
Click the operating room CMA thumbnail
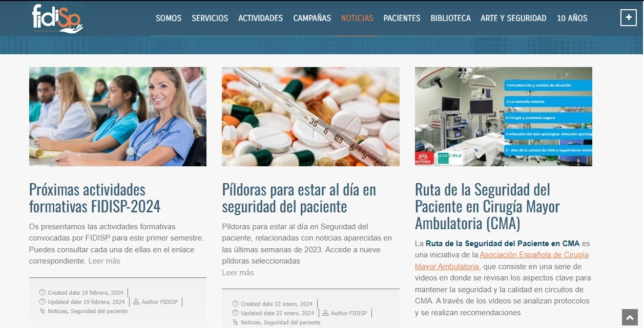(x=504, y=117)
